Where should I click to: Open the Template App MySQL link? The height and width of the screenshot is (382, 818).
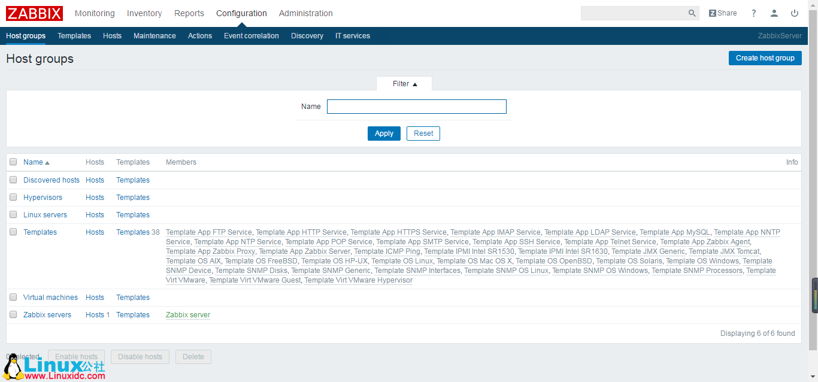[x=674, y=232]
